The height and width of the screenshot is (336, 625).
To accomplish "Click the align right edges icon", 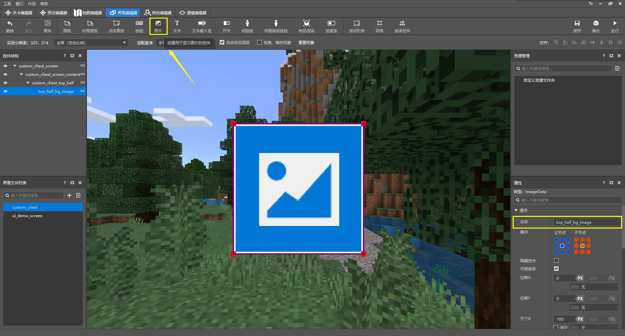I will (583, 43).
